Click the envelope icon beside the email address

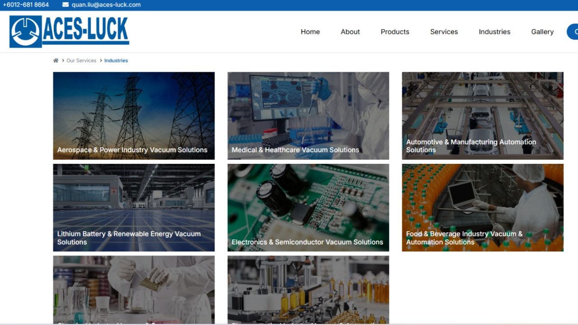65,5
